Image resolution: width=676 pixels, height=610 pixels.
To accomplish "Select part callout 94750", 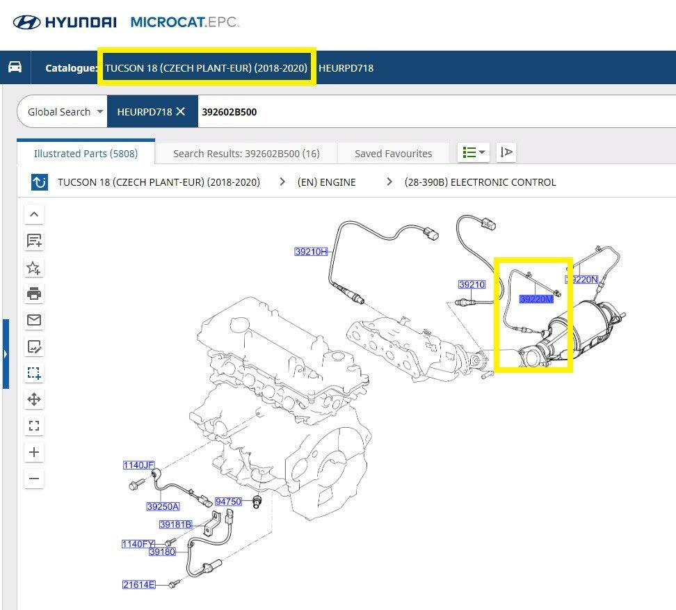I will click(x=228, y=501).
